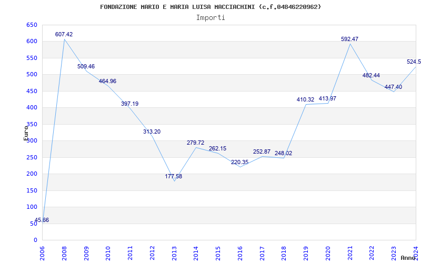
Task: Click the Anno x-axis title
Action: [x=408, y=258]
